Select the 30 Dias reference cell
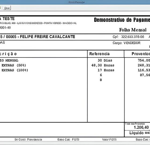 (x=105, y=60)
